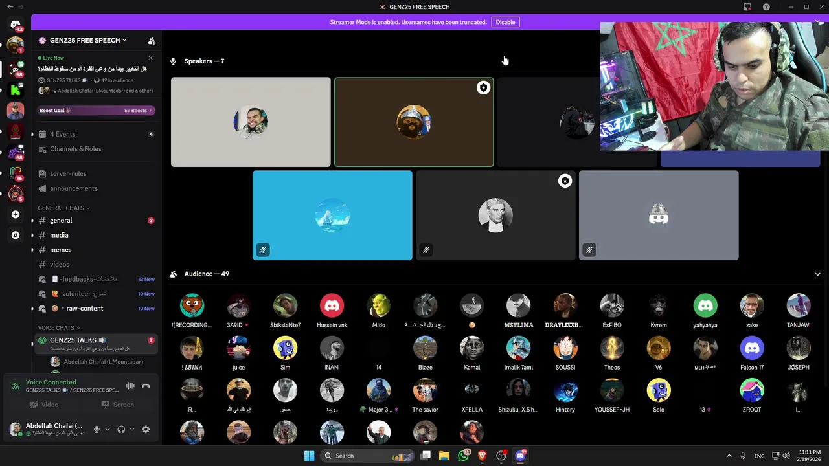Open the general text channel
Image resolution: width=829 pixels, height=466 pixels.
tap(96, 221)
